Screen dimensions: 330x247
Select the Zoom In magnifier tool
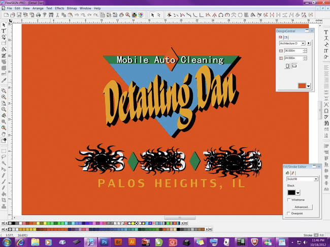pos(4,97)
